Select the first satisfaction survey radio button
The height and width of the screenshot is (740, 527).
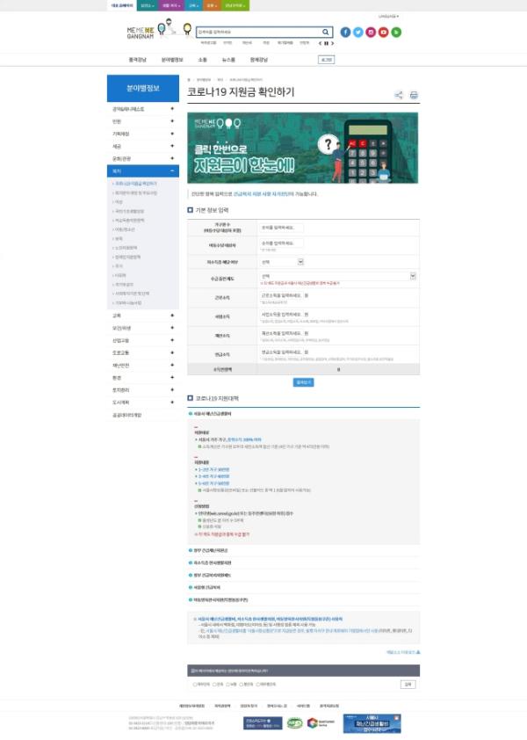tap(195, 684)
